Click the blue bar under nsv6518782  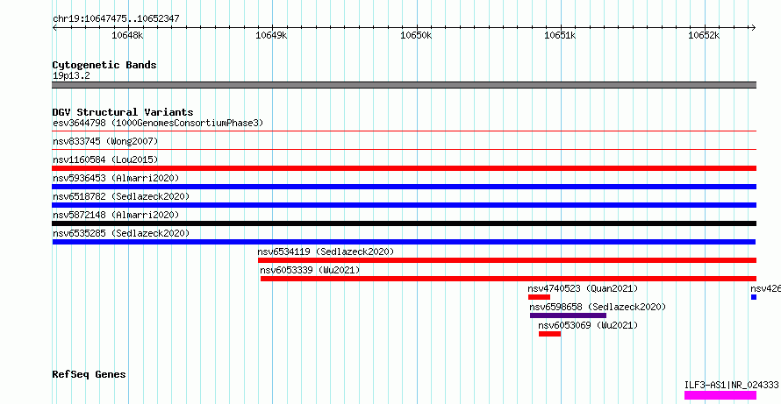click(405, 205)
